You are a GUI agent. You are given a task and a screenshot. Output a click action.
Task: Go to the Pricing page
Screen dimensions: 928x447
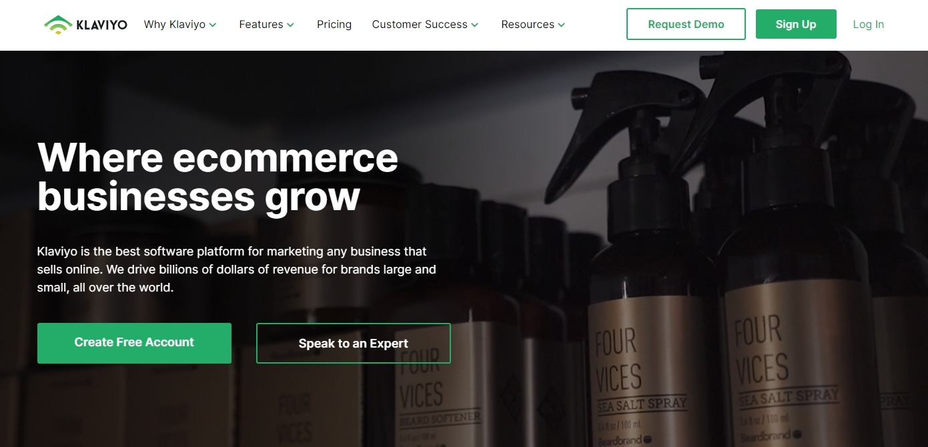(x=334, y=25)
